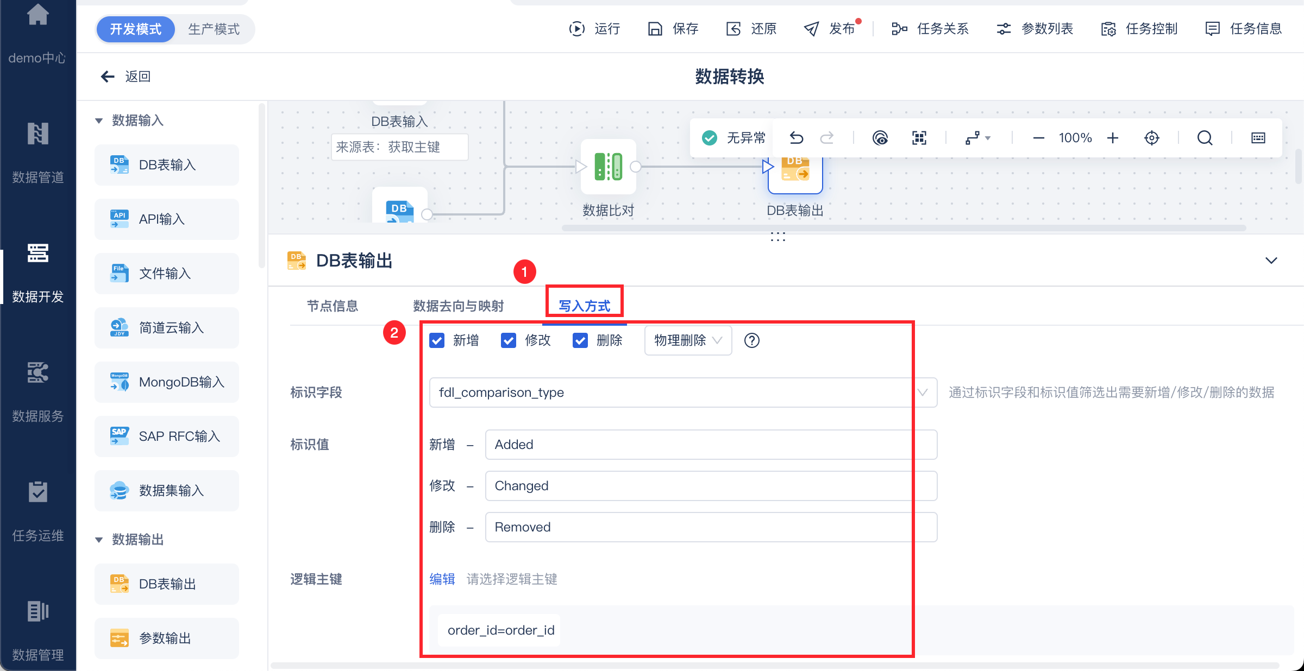This screenshot has width=1304, height=671.
Task: Uncheck the 修改 checkbox
Action: 509,340
